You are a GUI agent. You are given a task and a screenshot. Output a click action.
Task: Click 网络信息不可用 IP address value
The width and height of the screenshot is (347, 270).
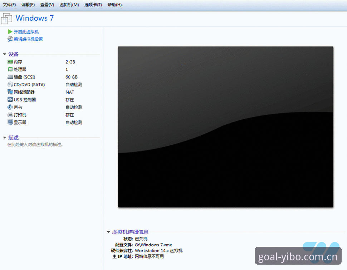150,256
